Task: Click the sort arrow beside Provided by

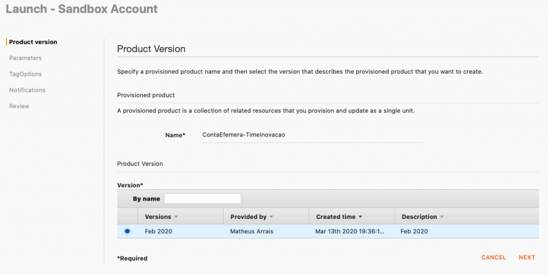Action: click(x=271, y=217)
